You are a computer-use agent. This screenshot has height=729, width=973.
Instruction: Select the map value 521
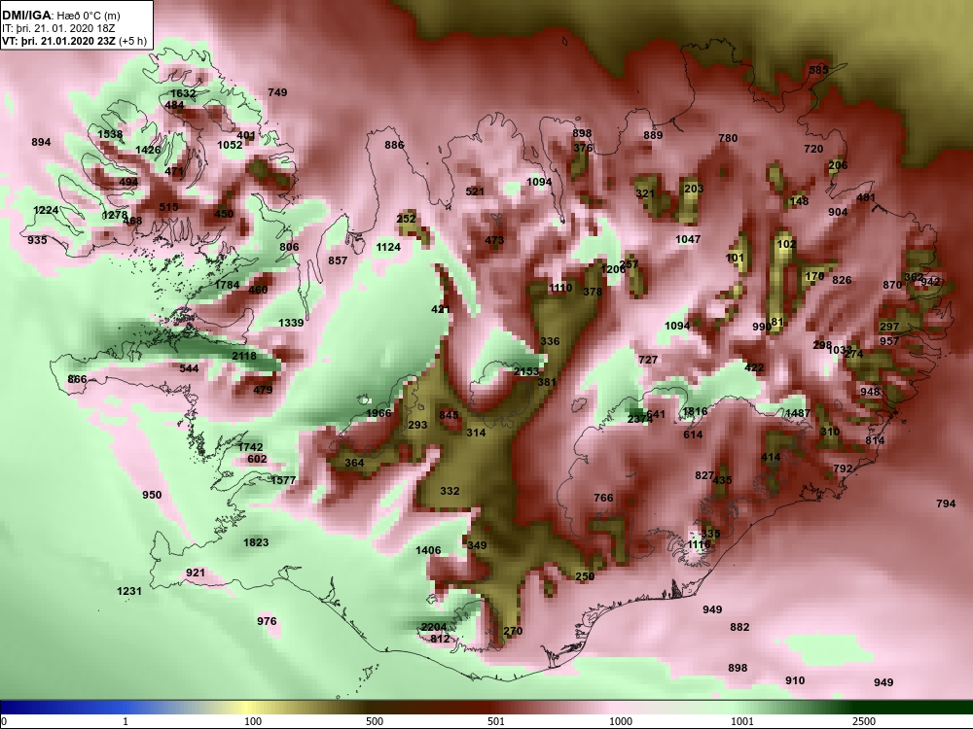(x=475, y=191)
